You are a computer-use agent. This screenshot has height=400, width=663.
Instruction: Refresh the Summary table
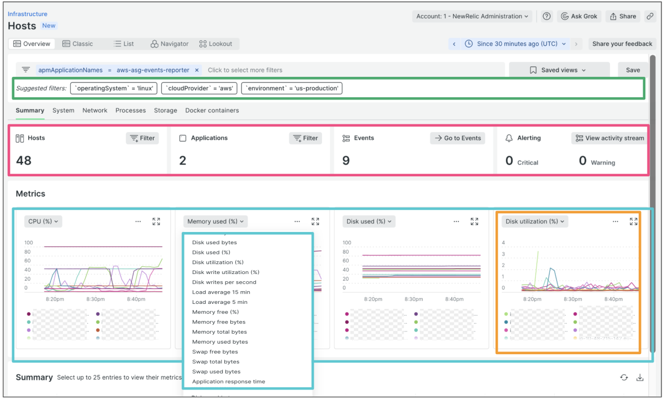(624, 377)
